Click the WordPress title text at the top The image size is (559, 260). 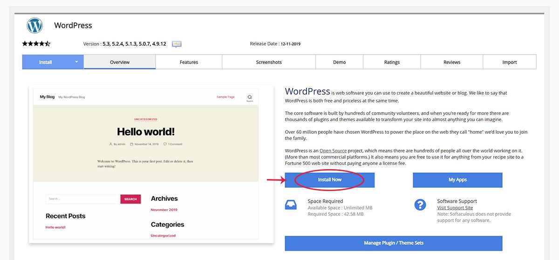73,26
